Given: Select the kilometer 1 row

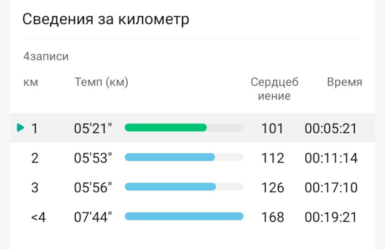Looking at the screenshot, I should (192, 128).
